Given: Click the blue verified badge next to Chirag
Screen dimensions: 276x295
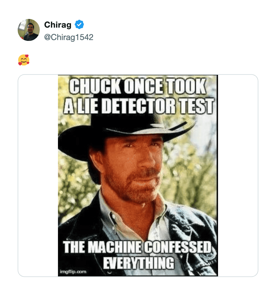Looking at the screenshot, I should click(x=79, y=25).
